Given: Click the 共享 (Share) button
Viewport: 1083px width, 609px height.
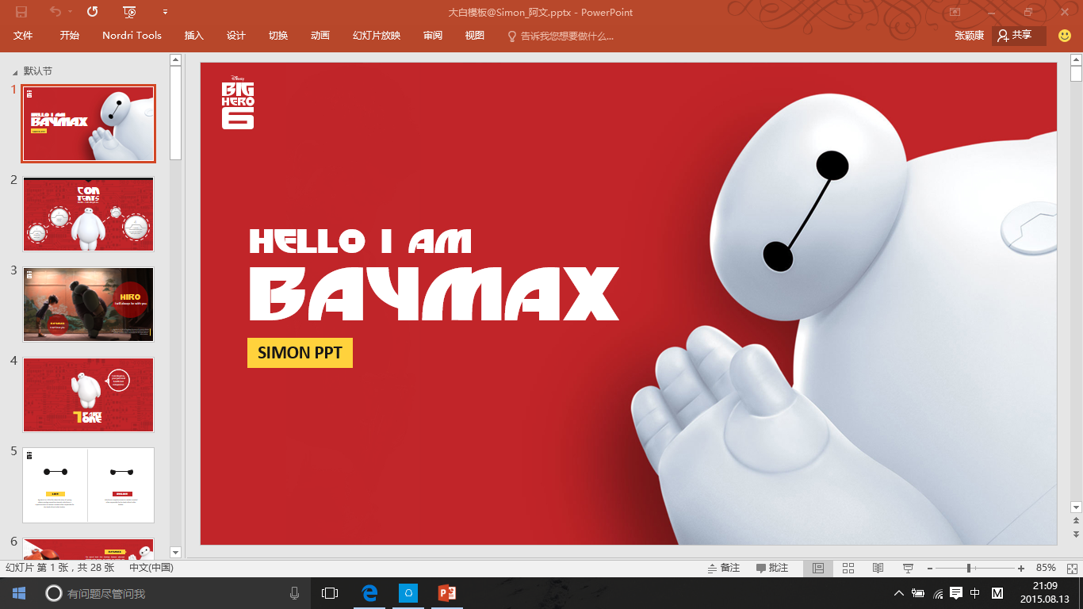Looking at the screenshot, I should [x=1019, y=36].
